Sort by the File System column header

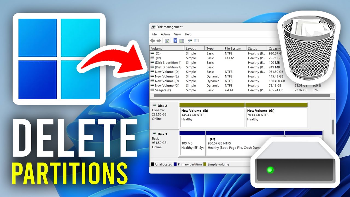click(235, 48)
